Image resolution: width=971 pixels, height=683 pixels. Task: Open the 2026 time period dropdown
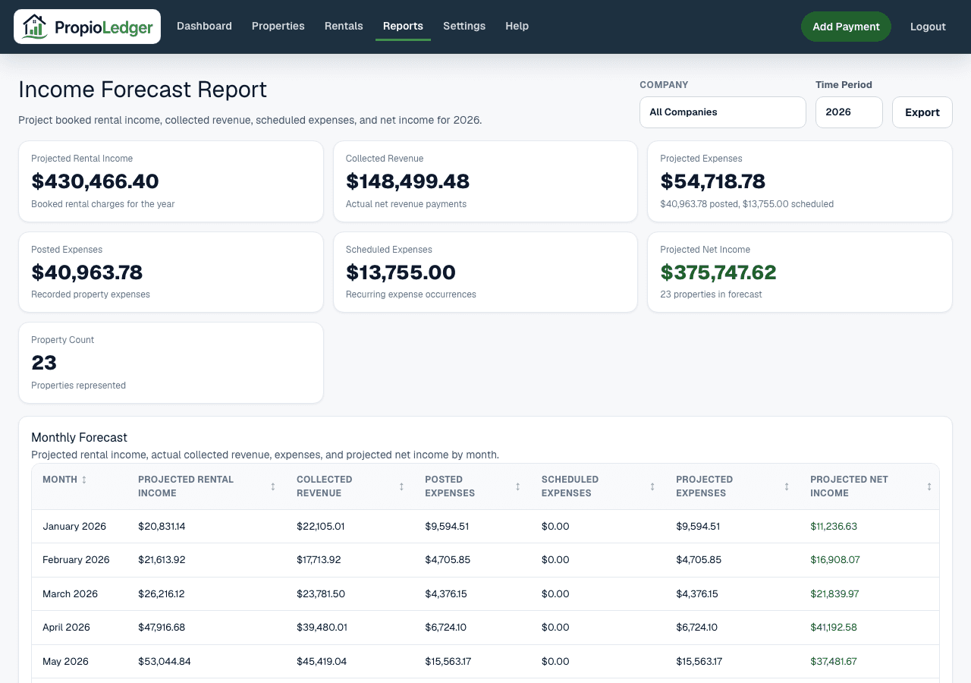(x=849, y=112)
